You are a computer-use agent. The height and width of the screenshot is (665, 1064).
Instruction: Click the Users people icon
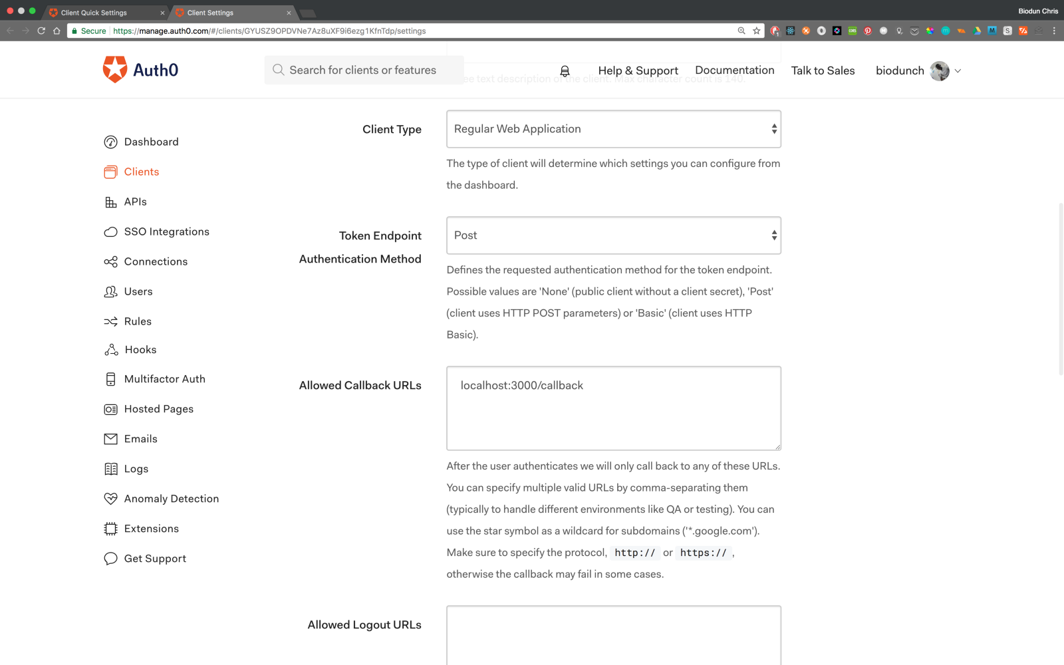[110, 291]
